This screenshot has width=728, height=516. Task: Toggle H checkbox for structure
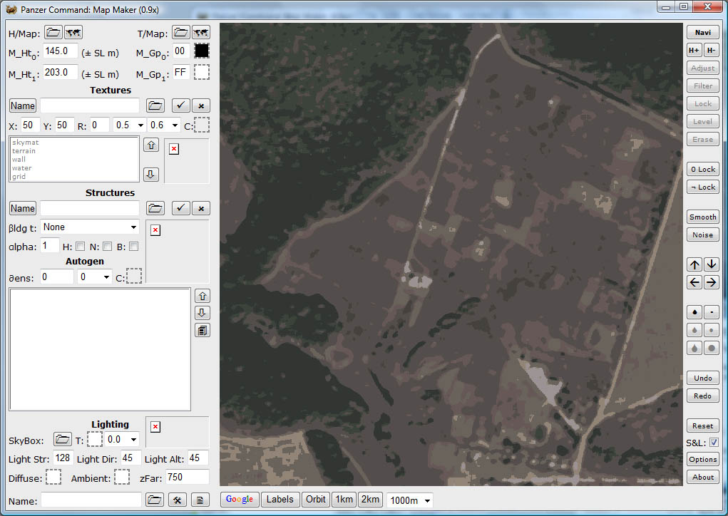(81, 247)
